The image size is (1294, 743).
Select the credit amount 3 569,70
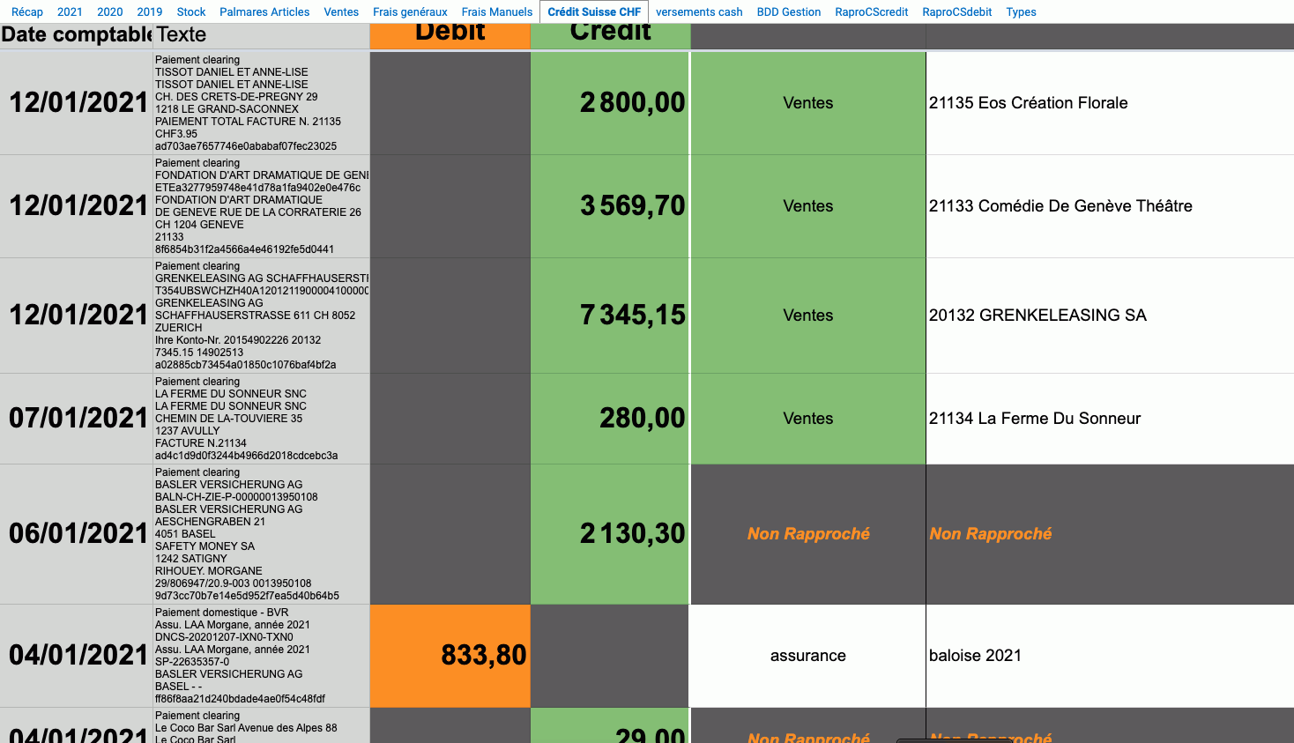610,206
